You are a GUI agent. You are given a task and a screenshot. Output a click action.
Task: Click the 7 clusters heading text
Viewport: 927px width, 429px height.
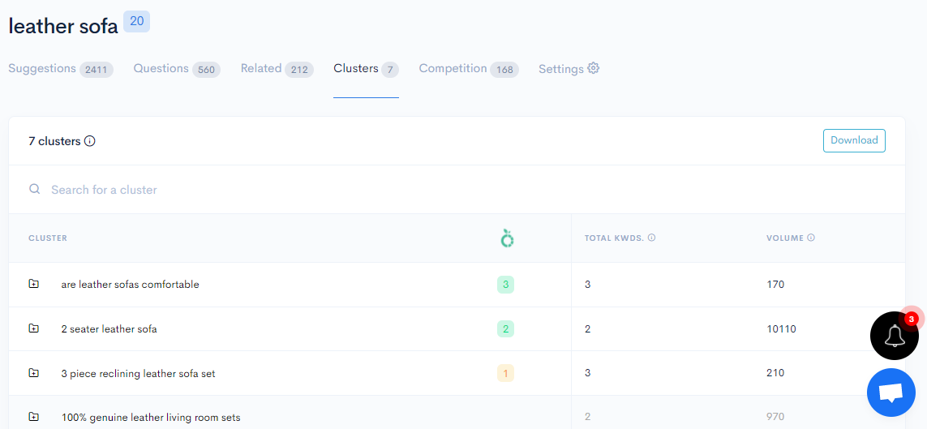(54, 141)
